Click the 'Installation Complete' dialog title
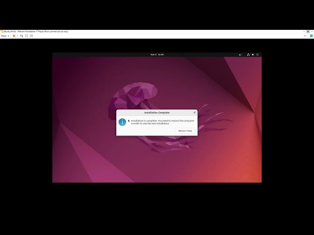Viewport: 314px width, 235px height. 157,113
